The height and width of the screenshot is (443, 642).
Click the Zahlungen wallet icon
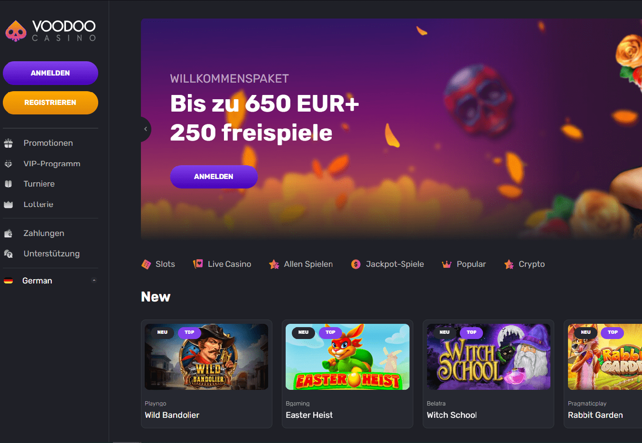[9, 233]
